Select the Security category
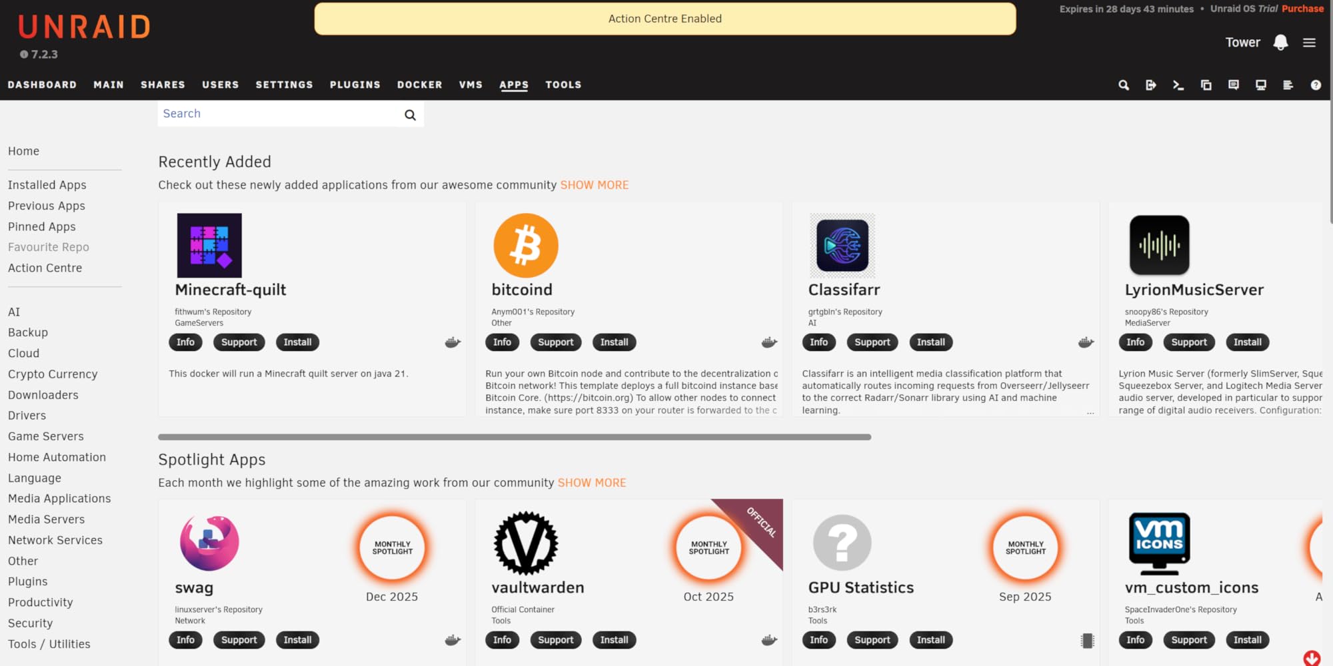This screenshot has width=1333, height=666. pos(30,623)
